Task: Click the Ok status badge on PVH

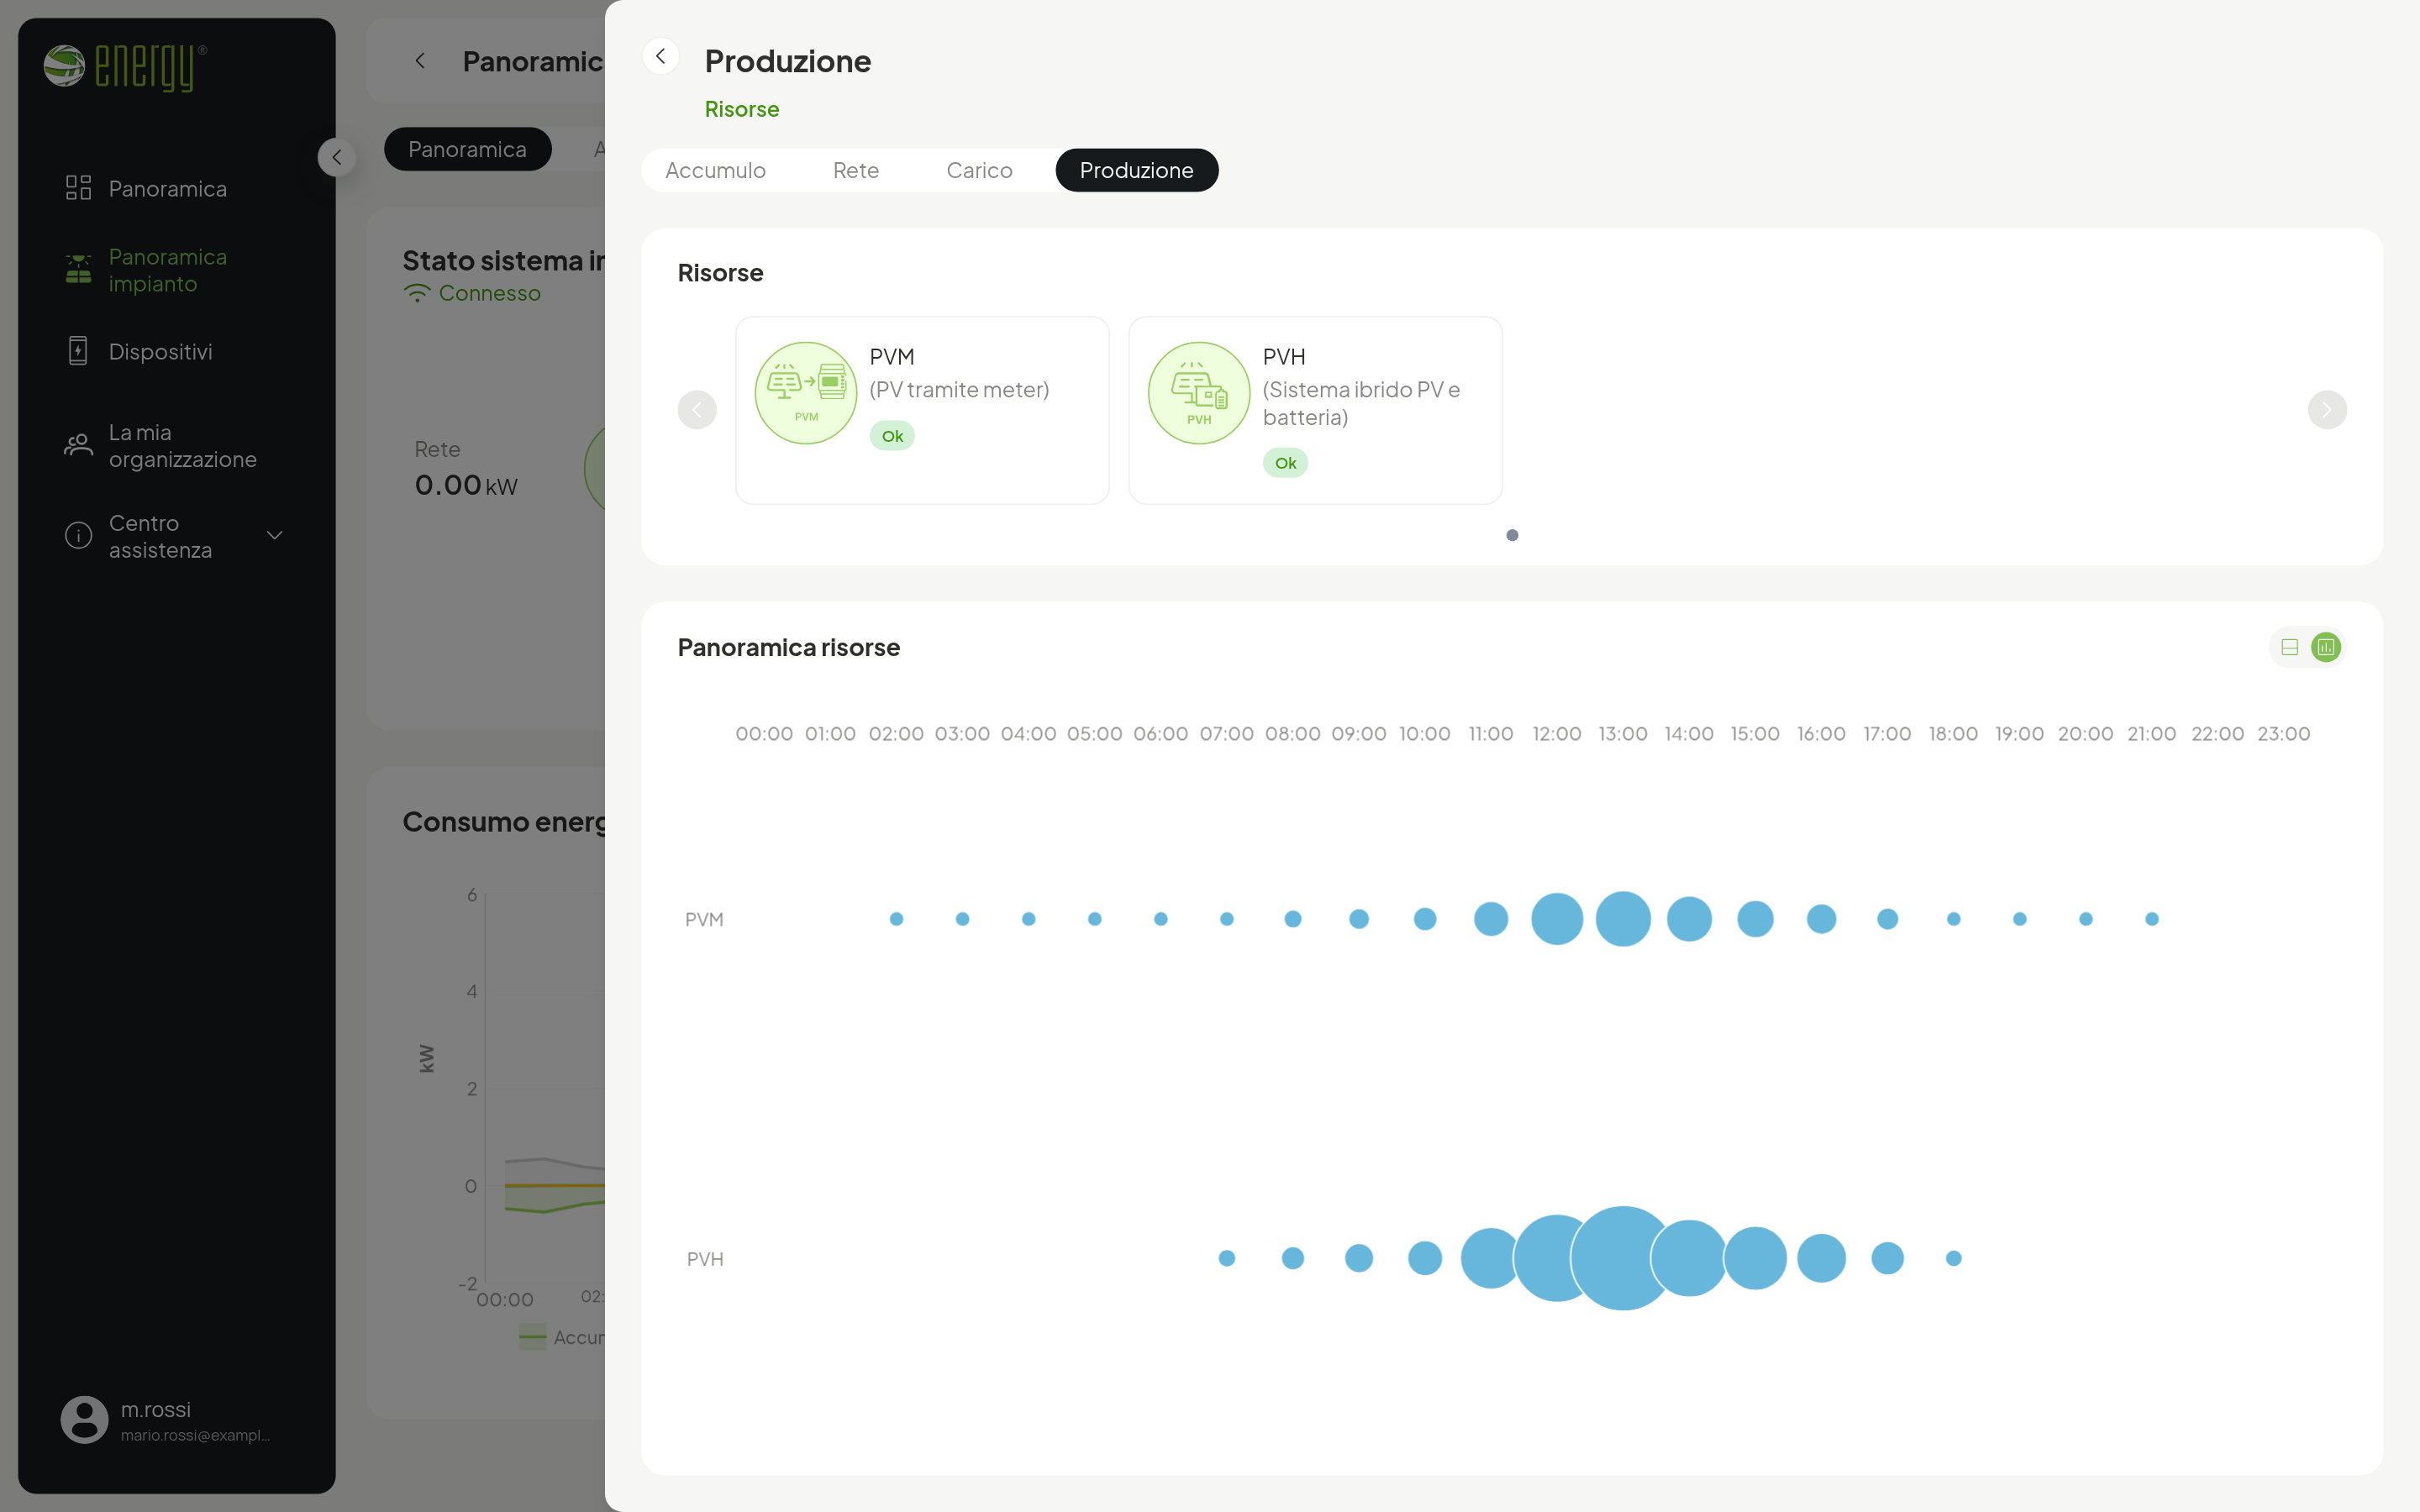Action: [x=1285, y=463]
